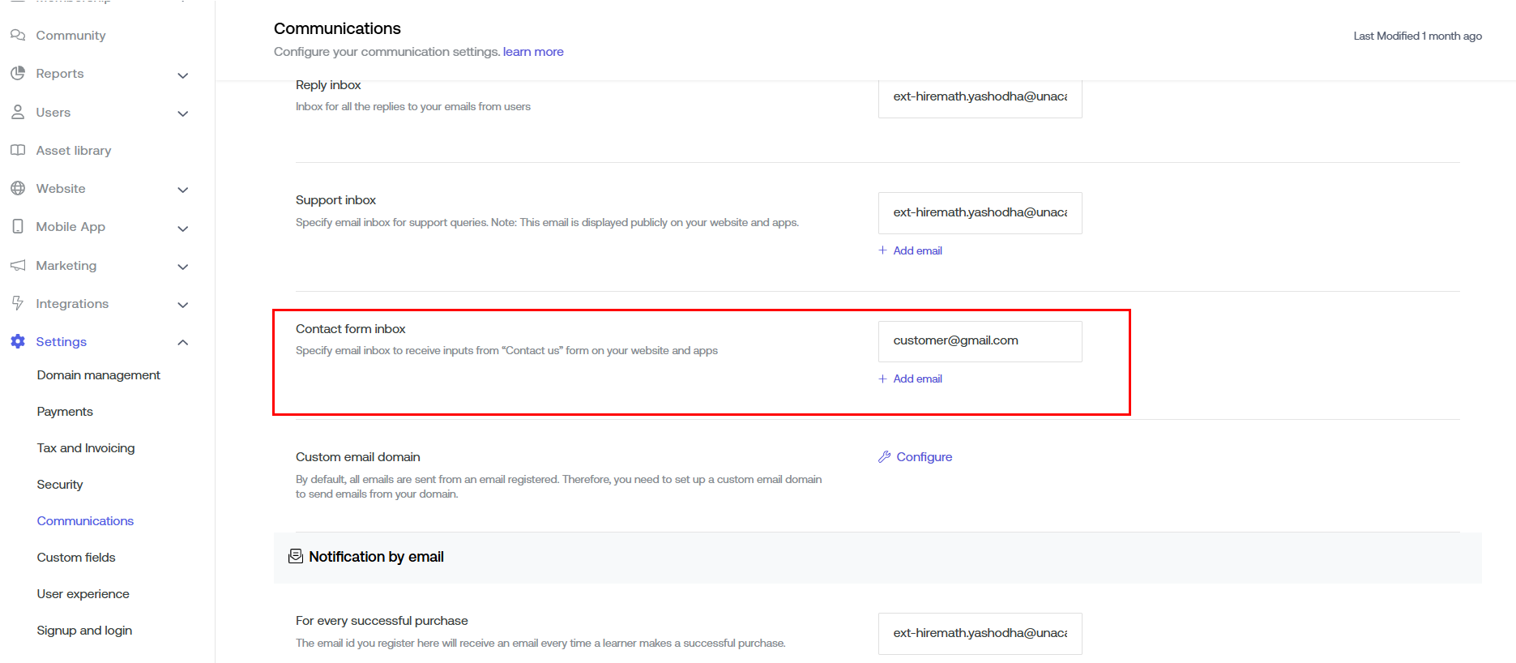1516x663 pixels.
Task: Open Domain management settings page
Action: (99, 375)
